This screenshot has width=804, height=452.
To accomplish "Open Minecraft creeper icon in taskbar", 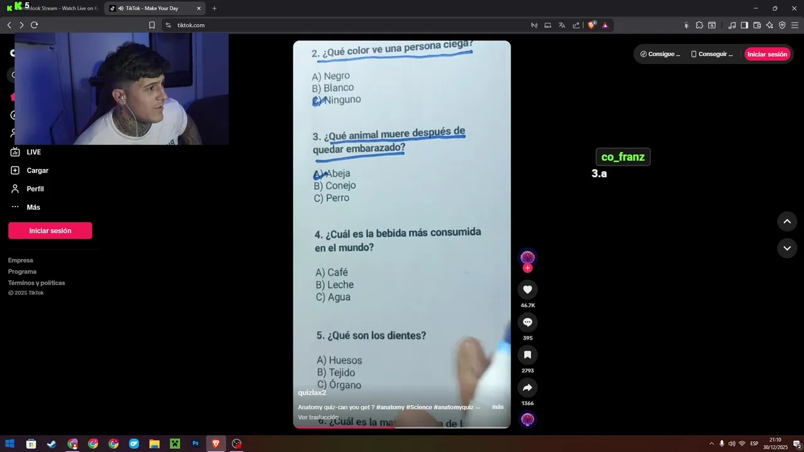I will tap(175, 443).
